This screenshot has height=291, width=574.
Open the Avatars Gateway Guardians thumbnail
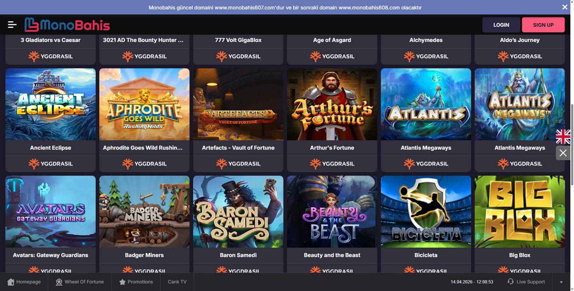51,211
